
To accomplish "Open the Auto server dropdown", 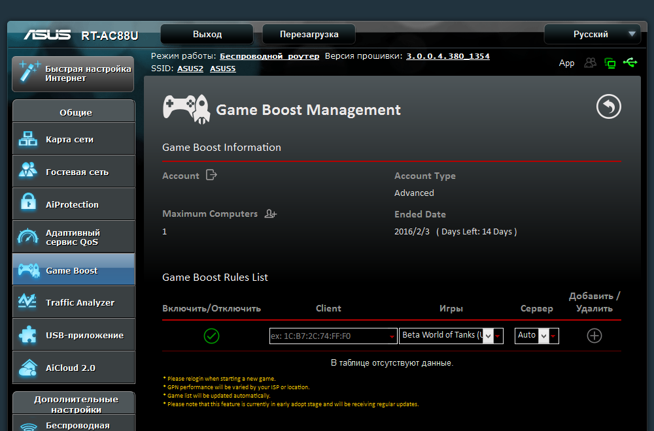I will coord(536,336).
